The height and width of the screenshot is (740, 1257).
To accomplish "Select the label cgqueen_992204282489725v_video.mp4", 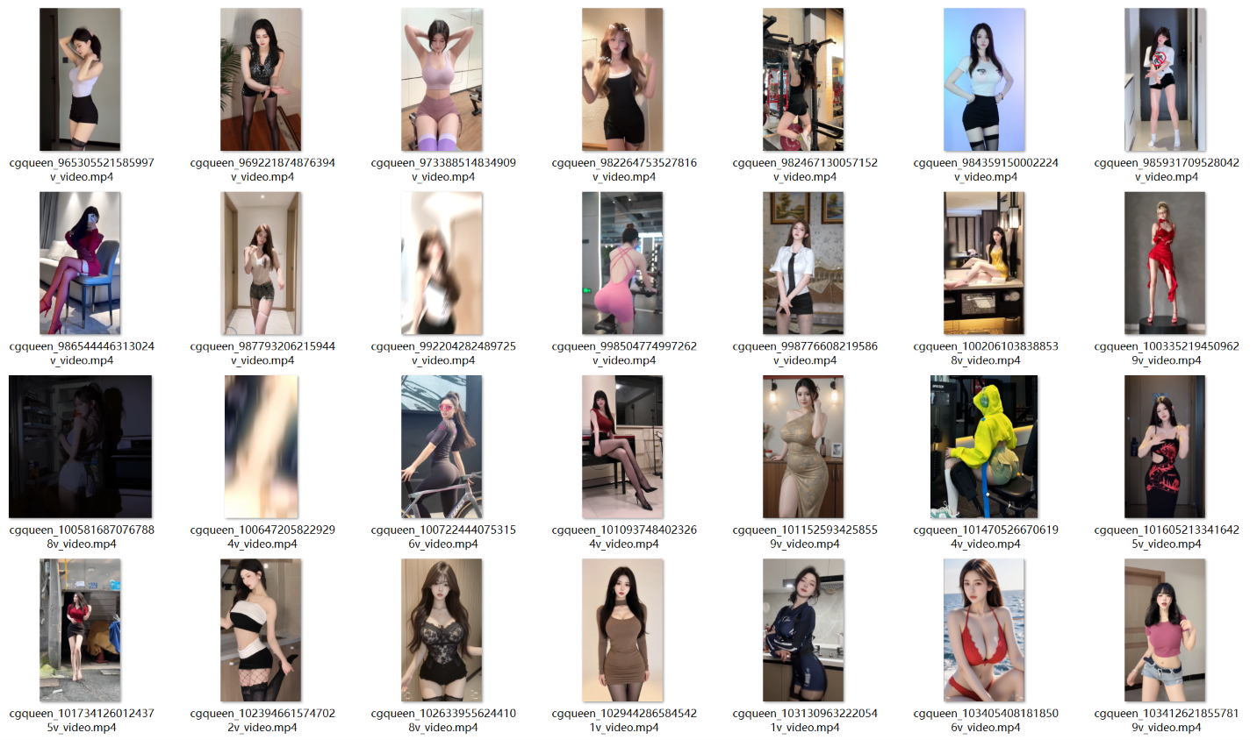I will click(x=443, y=353).
